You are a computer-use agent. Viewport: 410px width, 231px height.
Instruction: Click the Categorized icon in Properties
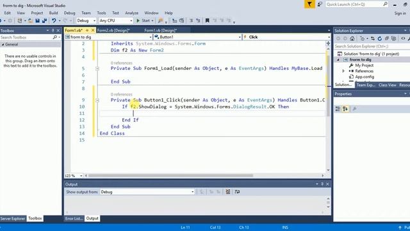[x=338, y=108]
